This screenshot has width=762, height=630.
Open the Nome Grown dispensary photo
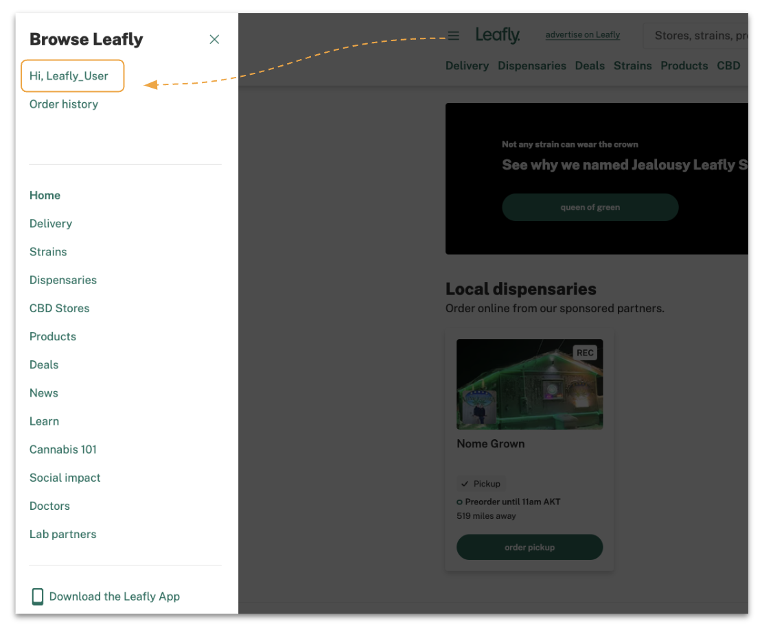coord(530,384)
